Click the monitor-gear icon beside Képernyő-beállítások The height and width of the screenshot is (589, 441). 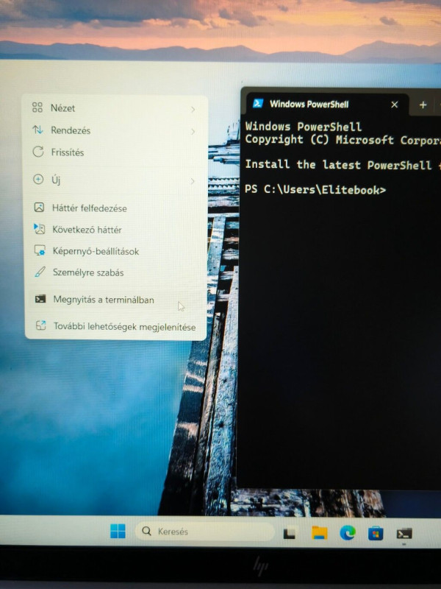point(40,250)
